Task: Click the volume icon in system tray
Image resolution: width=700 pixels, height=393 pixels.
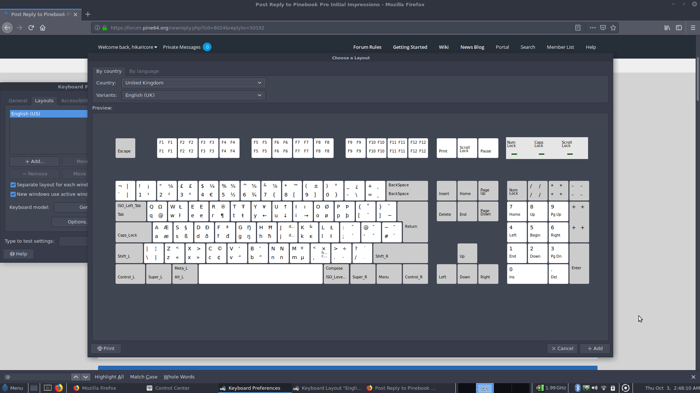Action: click(x=595, y=388)
